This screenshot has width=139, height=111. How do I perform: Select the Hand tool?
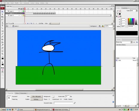(x=2, y=51)
